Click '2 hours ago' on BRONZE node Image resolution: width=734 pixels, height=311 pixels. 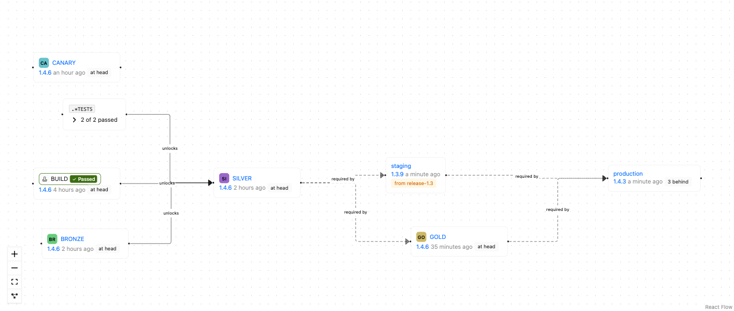78,249
